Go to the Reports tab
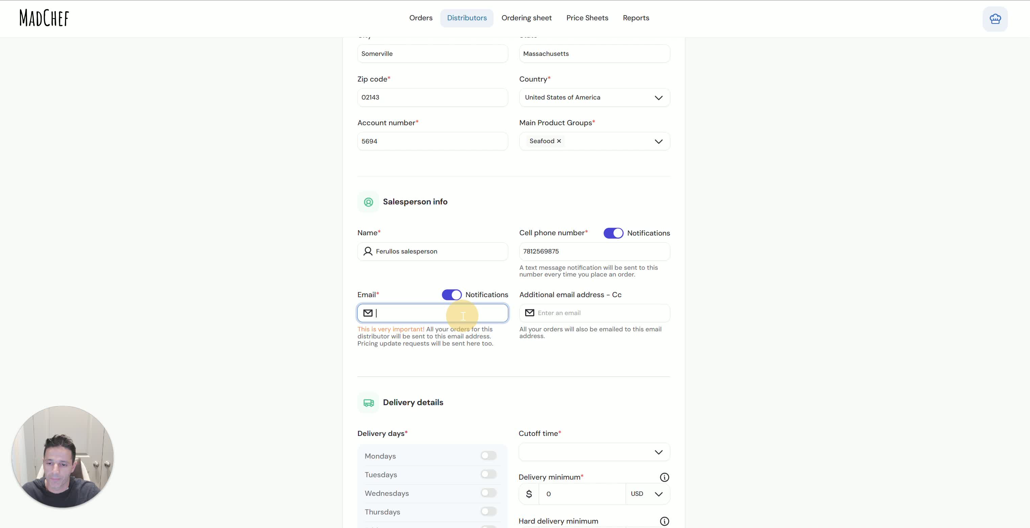 tap(636, 18)
